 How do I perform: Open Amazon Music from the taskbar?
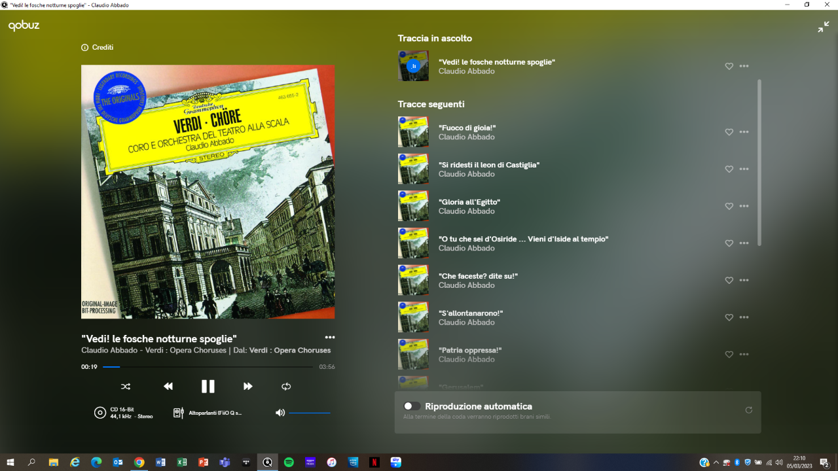point(310,462)
